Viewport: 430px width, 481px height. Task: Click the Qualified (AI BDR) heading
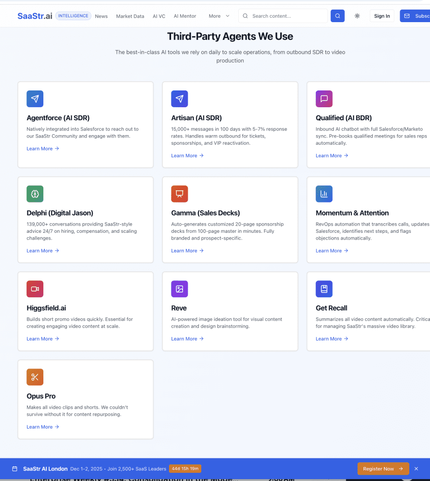tap(344, 118)
